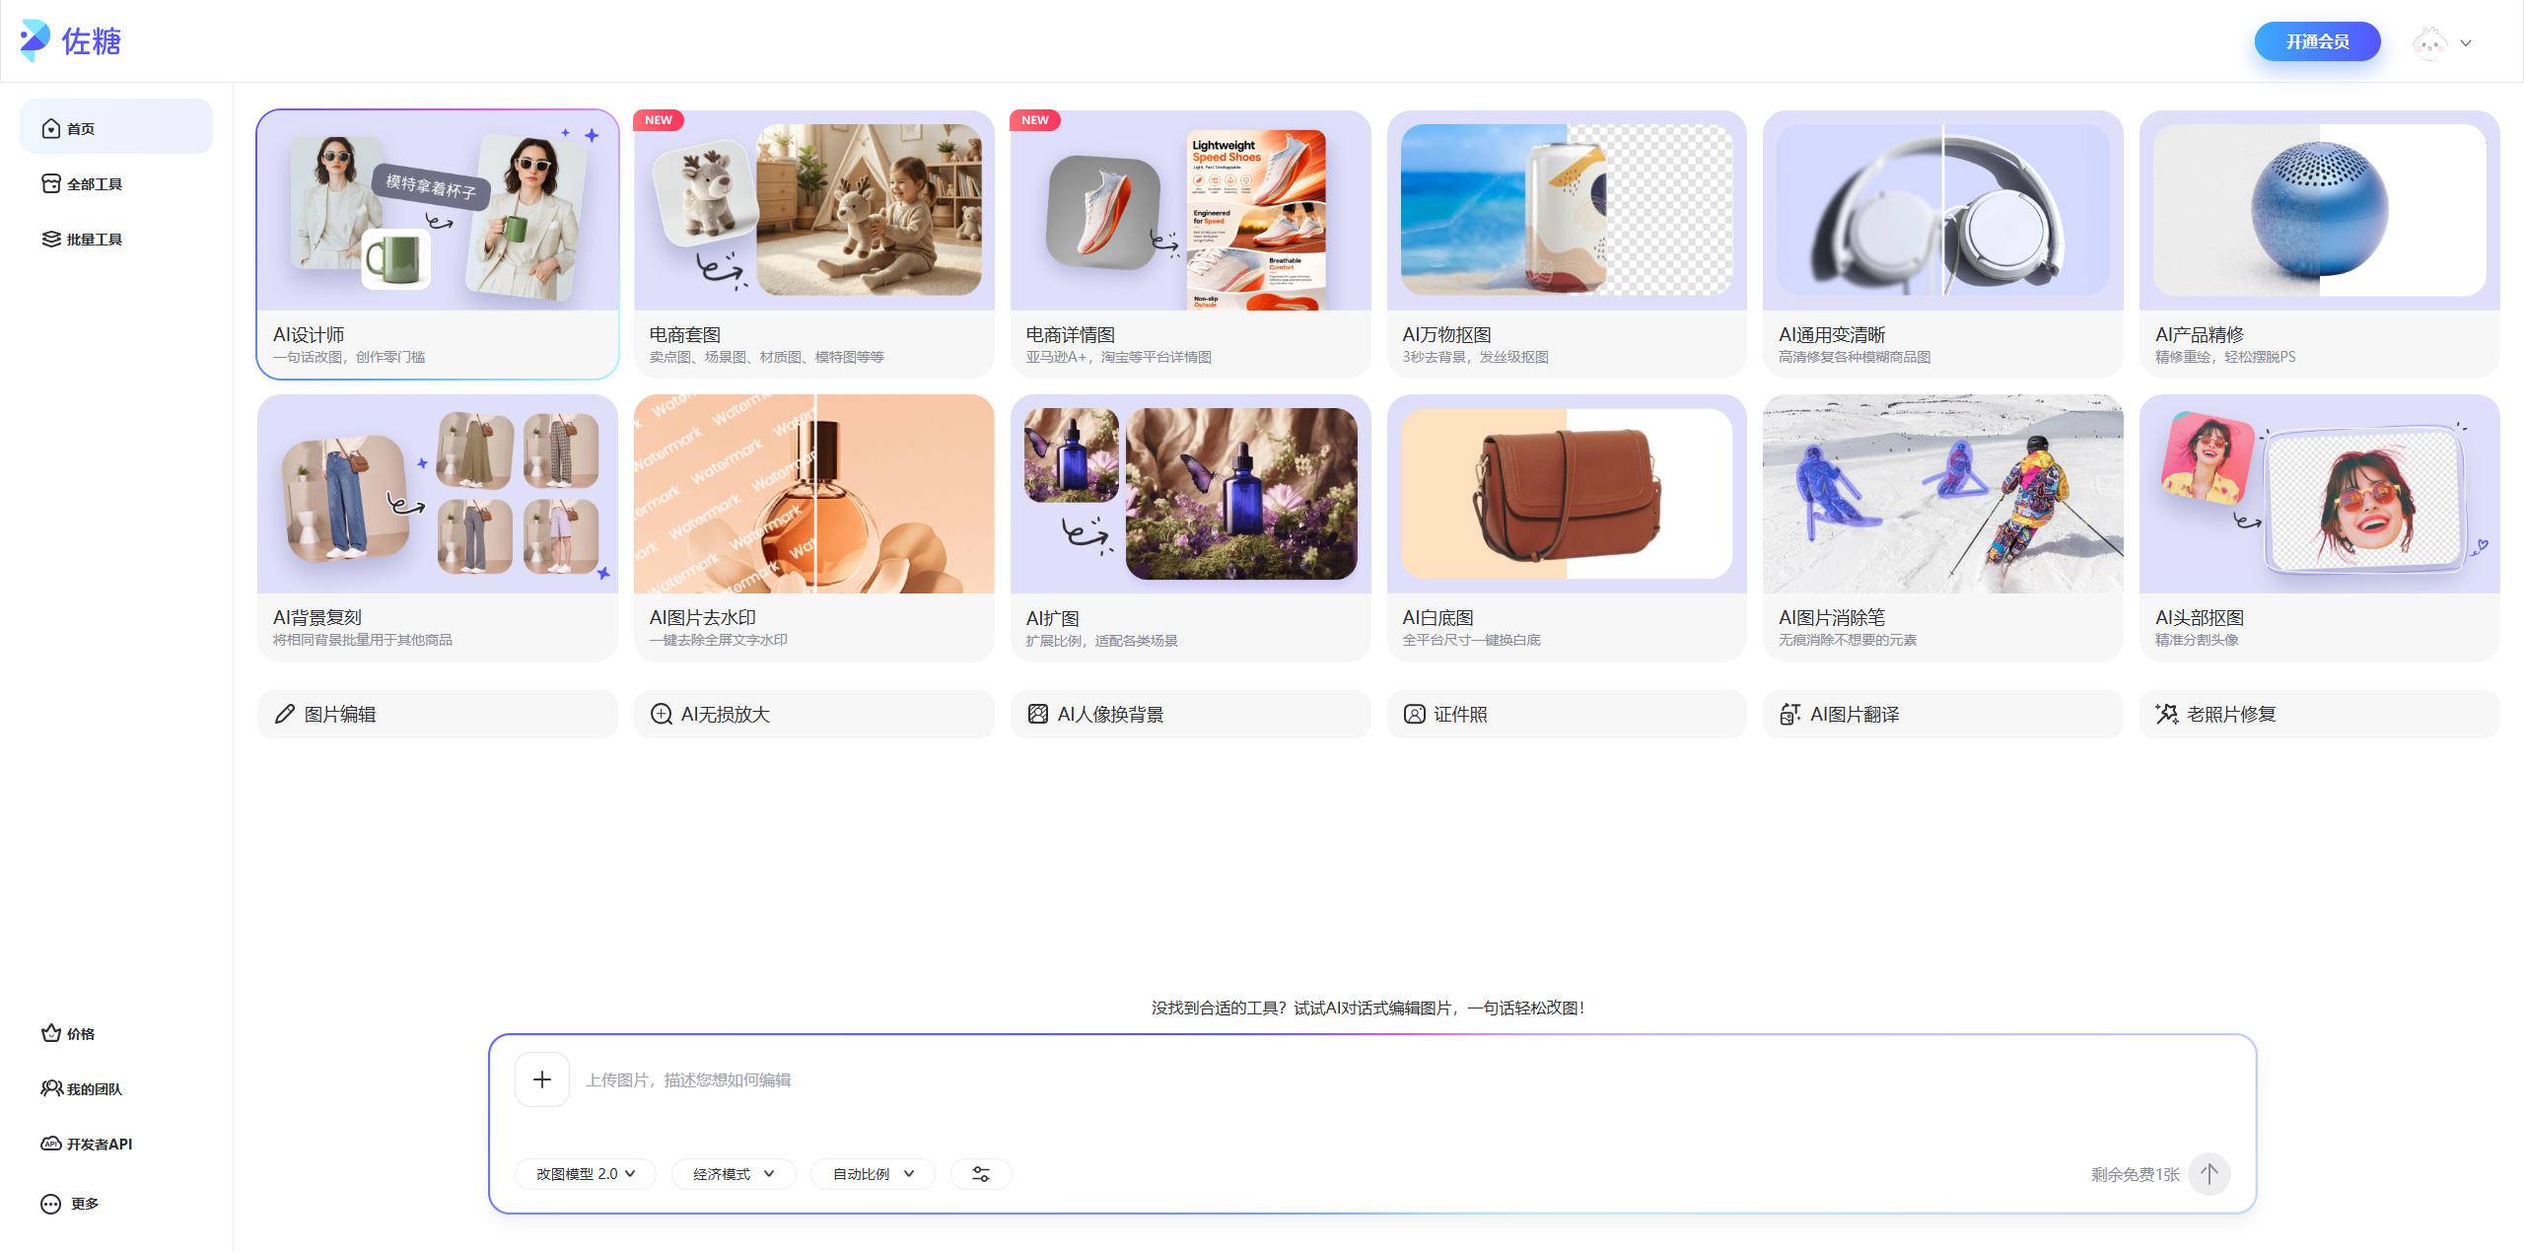This screenshot has width=2524, height=1252.
Task: Expand the account menu chevron
Action: coord(2466,43)
